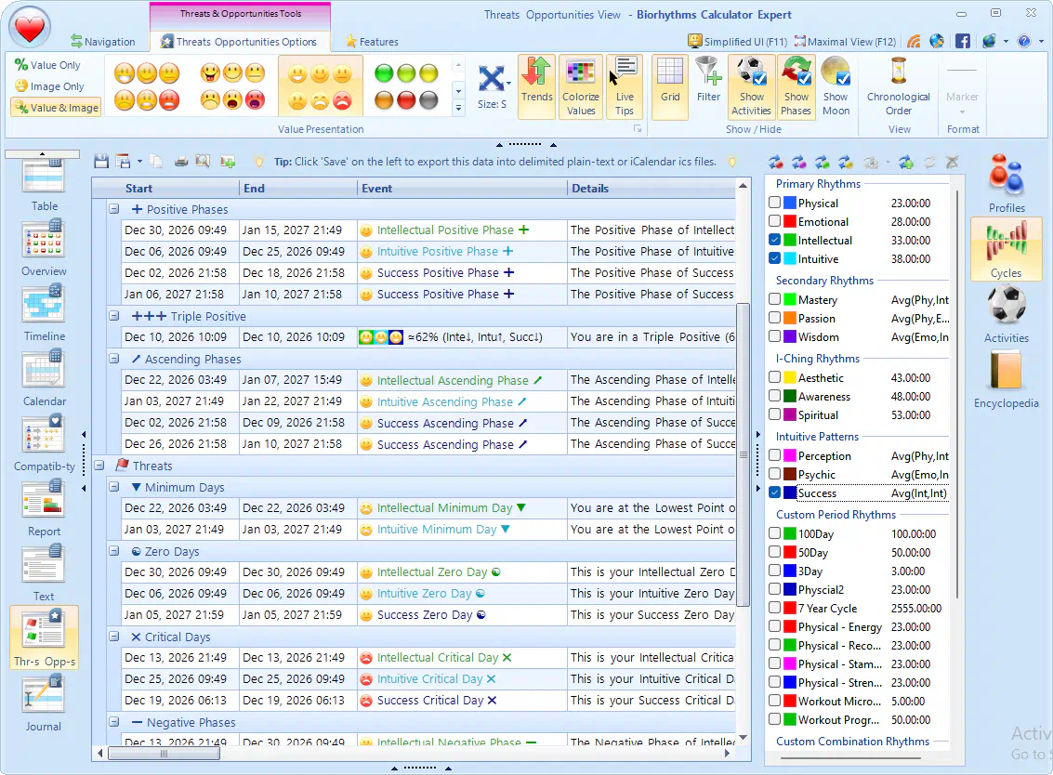
Task: Click the Details column header
Action: (652, 188)
